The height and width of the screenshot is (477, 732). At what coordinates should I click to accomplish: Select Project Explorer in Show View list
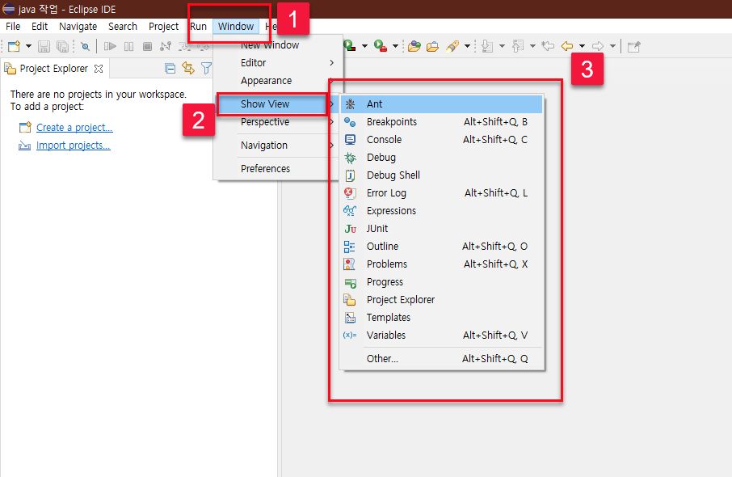(x=442, y=299)
